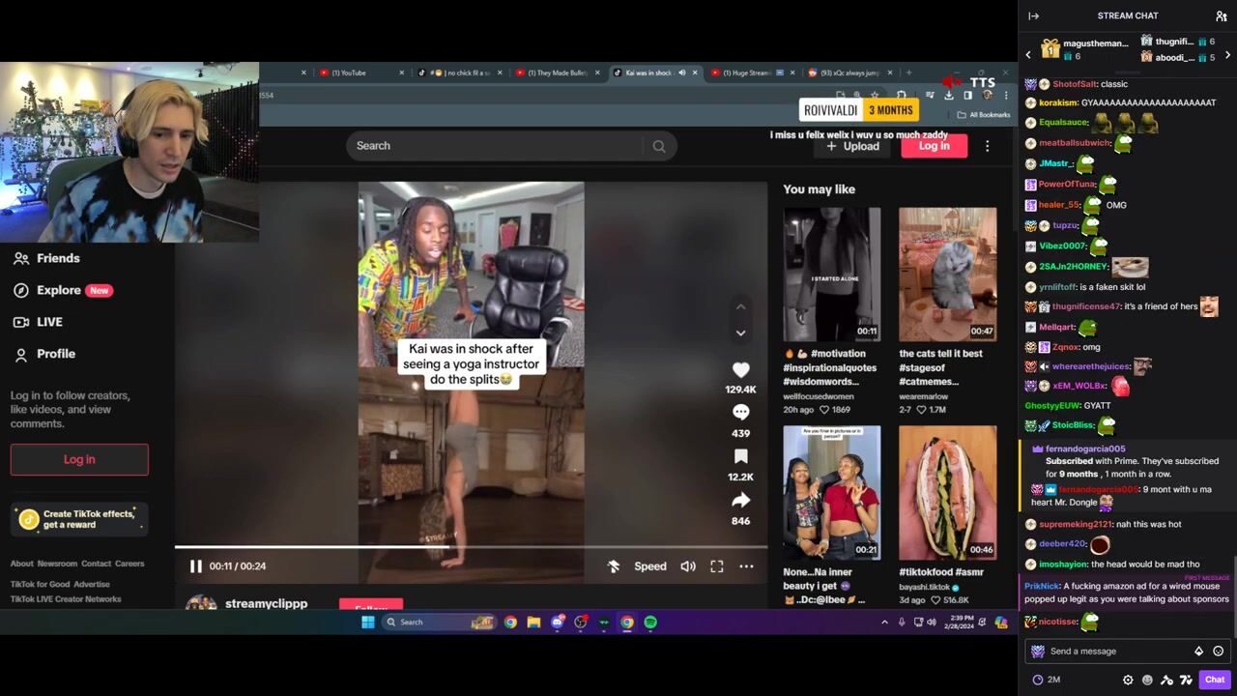Open the #motivation suggested video thumbnail
Viewport: 1237px width, 696px height.
(x=831, y=275)
